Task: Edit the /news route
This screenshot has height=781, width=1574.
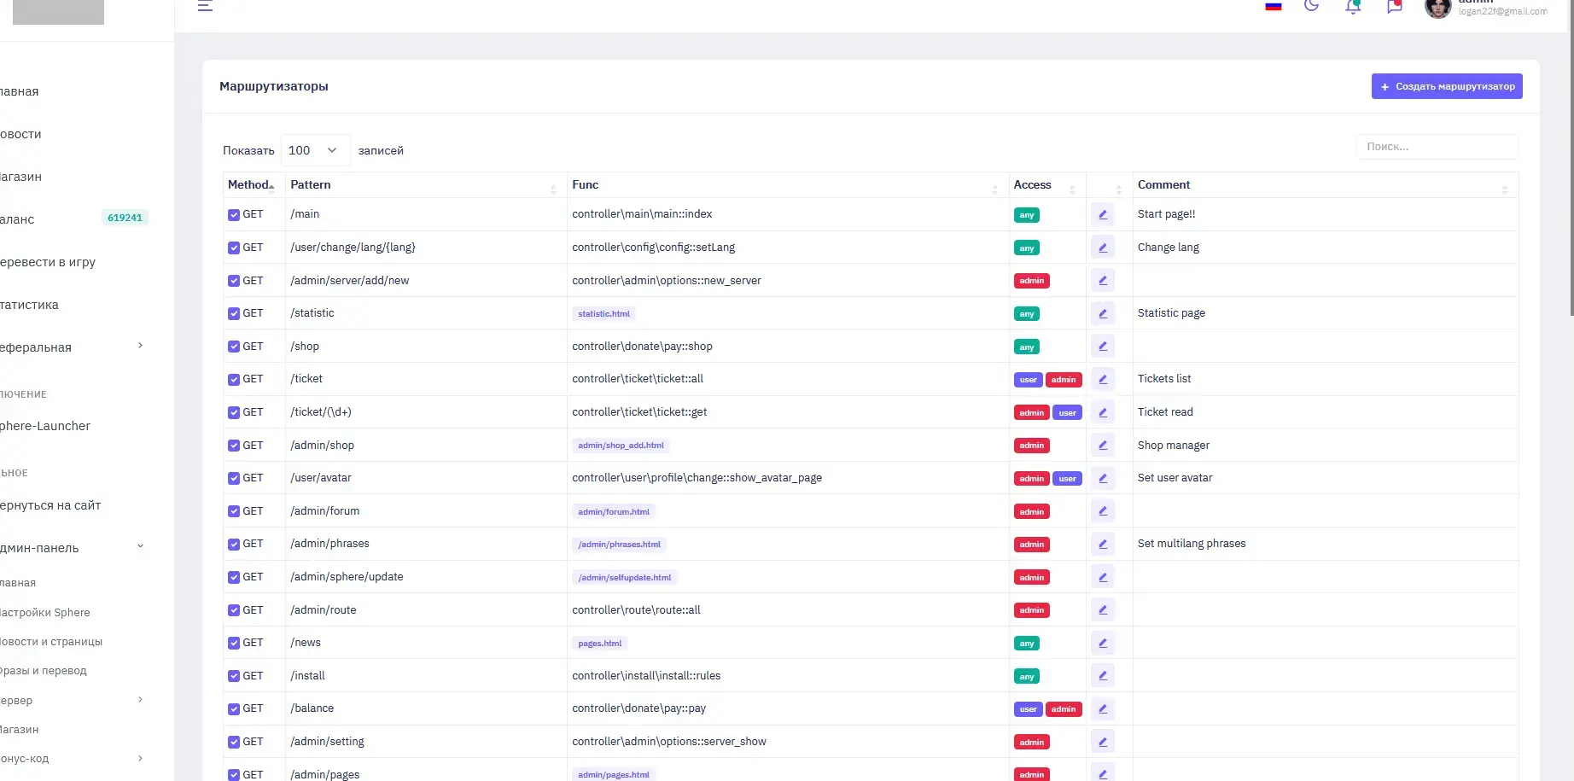Action: pos(1103,643)
